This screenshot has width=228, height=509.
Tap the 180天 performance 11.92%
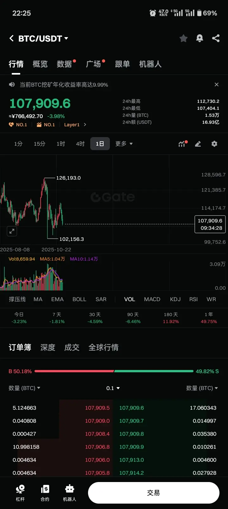click(x=171, y=318)
